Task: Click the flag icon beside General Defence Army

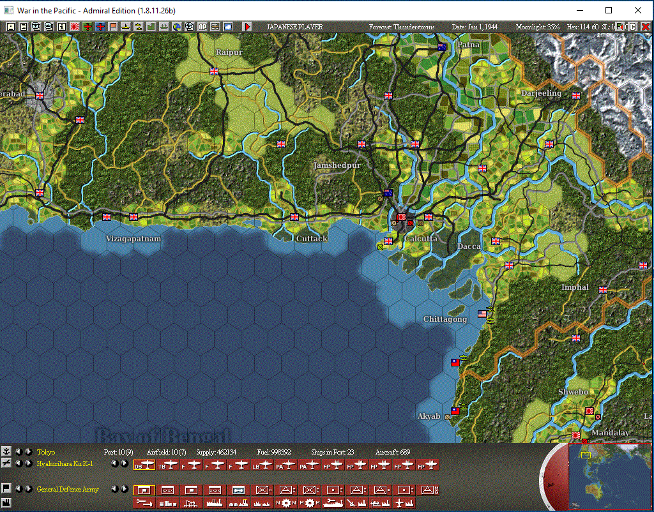Action: point(6,488)
